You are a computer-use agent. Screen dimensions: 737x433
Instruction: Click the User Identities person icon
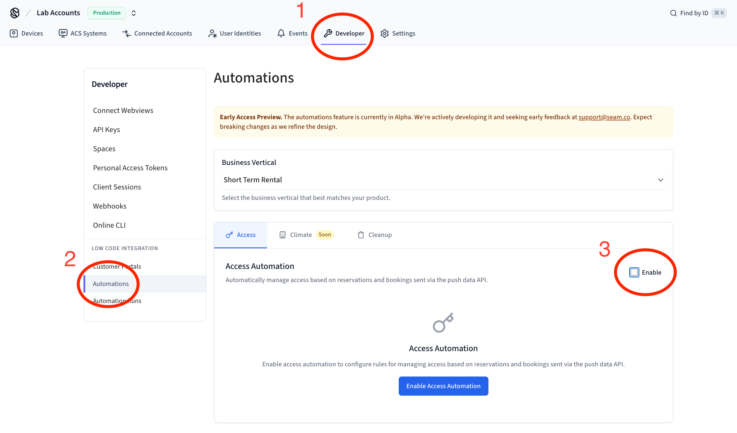212,33
